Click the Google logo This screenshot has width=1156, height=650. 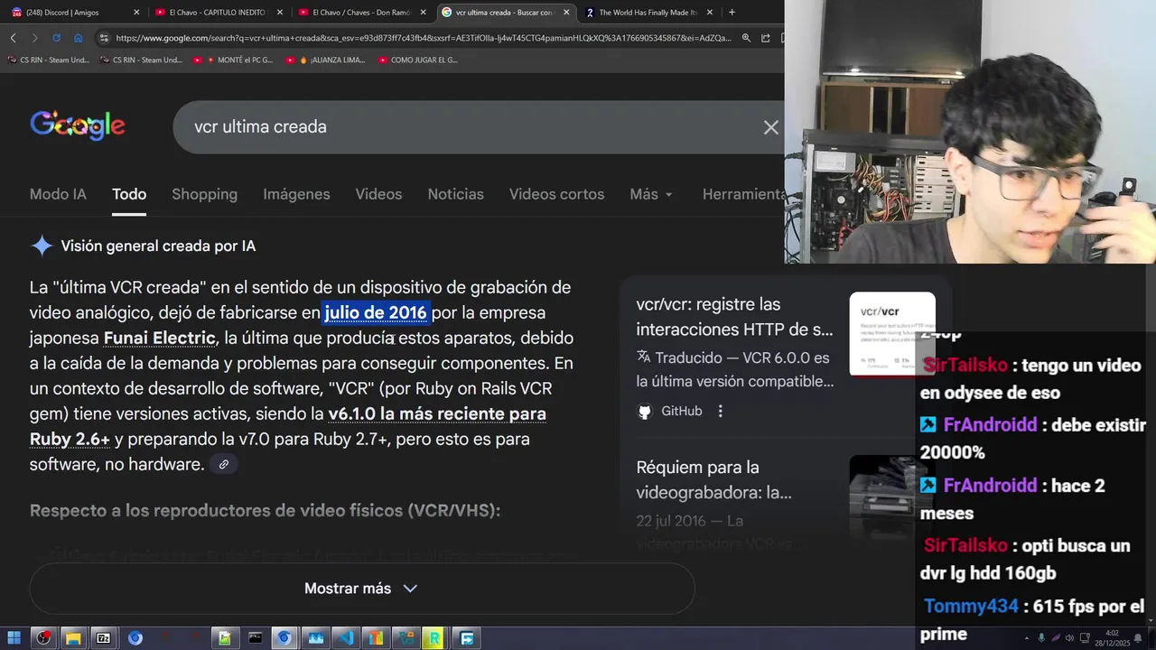pyautogui.click(x=78, y=125)
